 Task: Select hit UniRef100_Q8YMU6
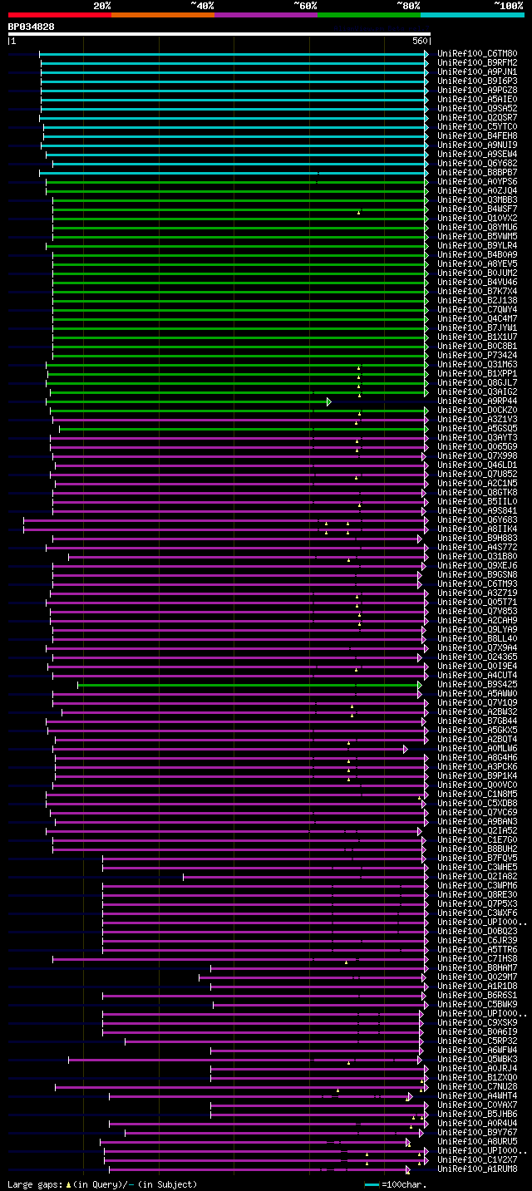[x=477, y=227]
